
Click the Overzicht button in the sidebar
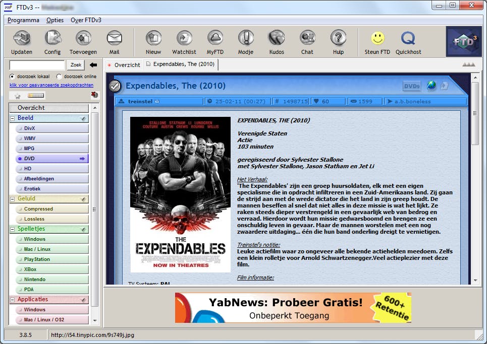(49, 108)
